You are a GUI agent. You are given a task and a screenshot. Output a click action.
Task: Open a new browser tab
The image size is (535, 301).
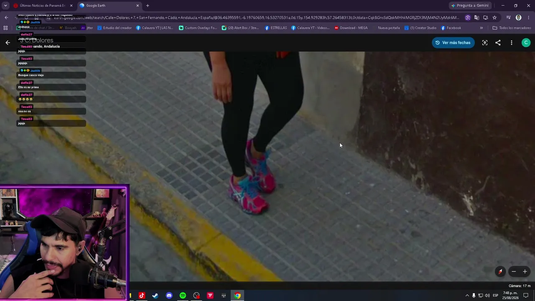tap(148, 5)
